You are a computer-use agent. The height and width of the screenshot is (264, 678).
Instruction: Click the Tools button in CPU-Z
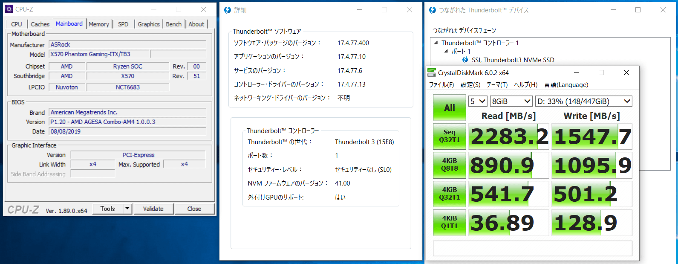tap(108, 209)
